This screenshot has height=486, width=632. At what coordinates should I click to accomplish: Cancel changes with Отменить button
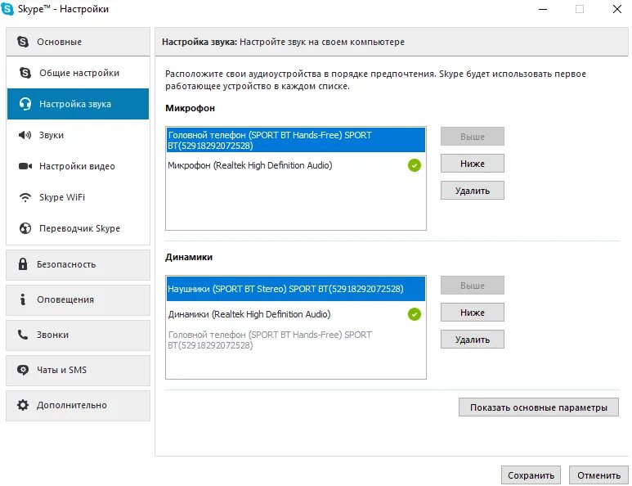(x=598, y=475)
